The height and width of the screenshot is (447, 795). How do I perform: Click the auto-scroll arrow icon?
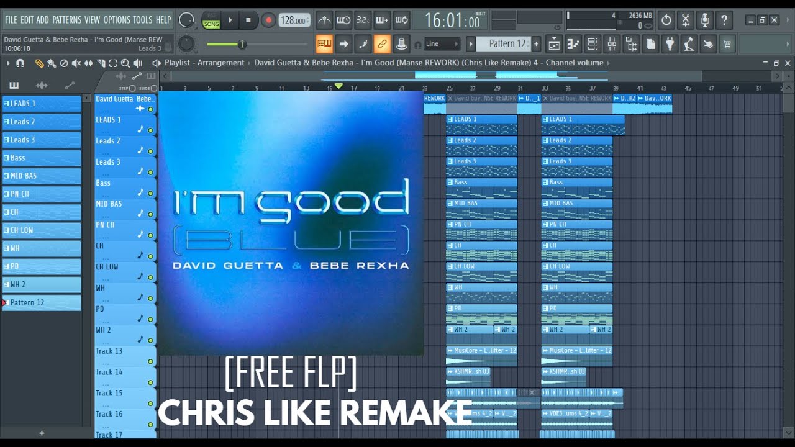(x=343, y=43)
